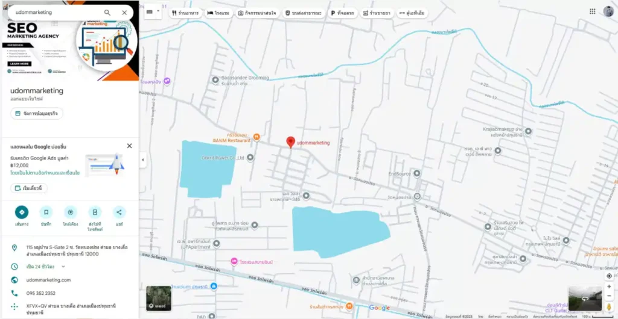Screen dimensions: 618x319
Task: Open the map menu dropdown next to search
Action: coord(153,12)
